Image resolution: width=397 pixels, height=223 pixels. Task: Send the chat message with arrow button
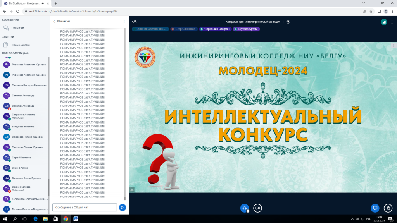[122, 208]
